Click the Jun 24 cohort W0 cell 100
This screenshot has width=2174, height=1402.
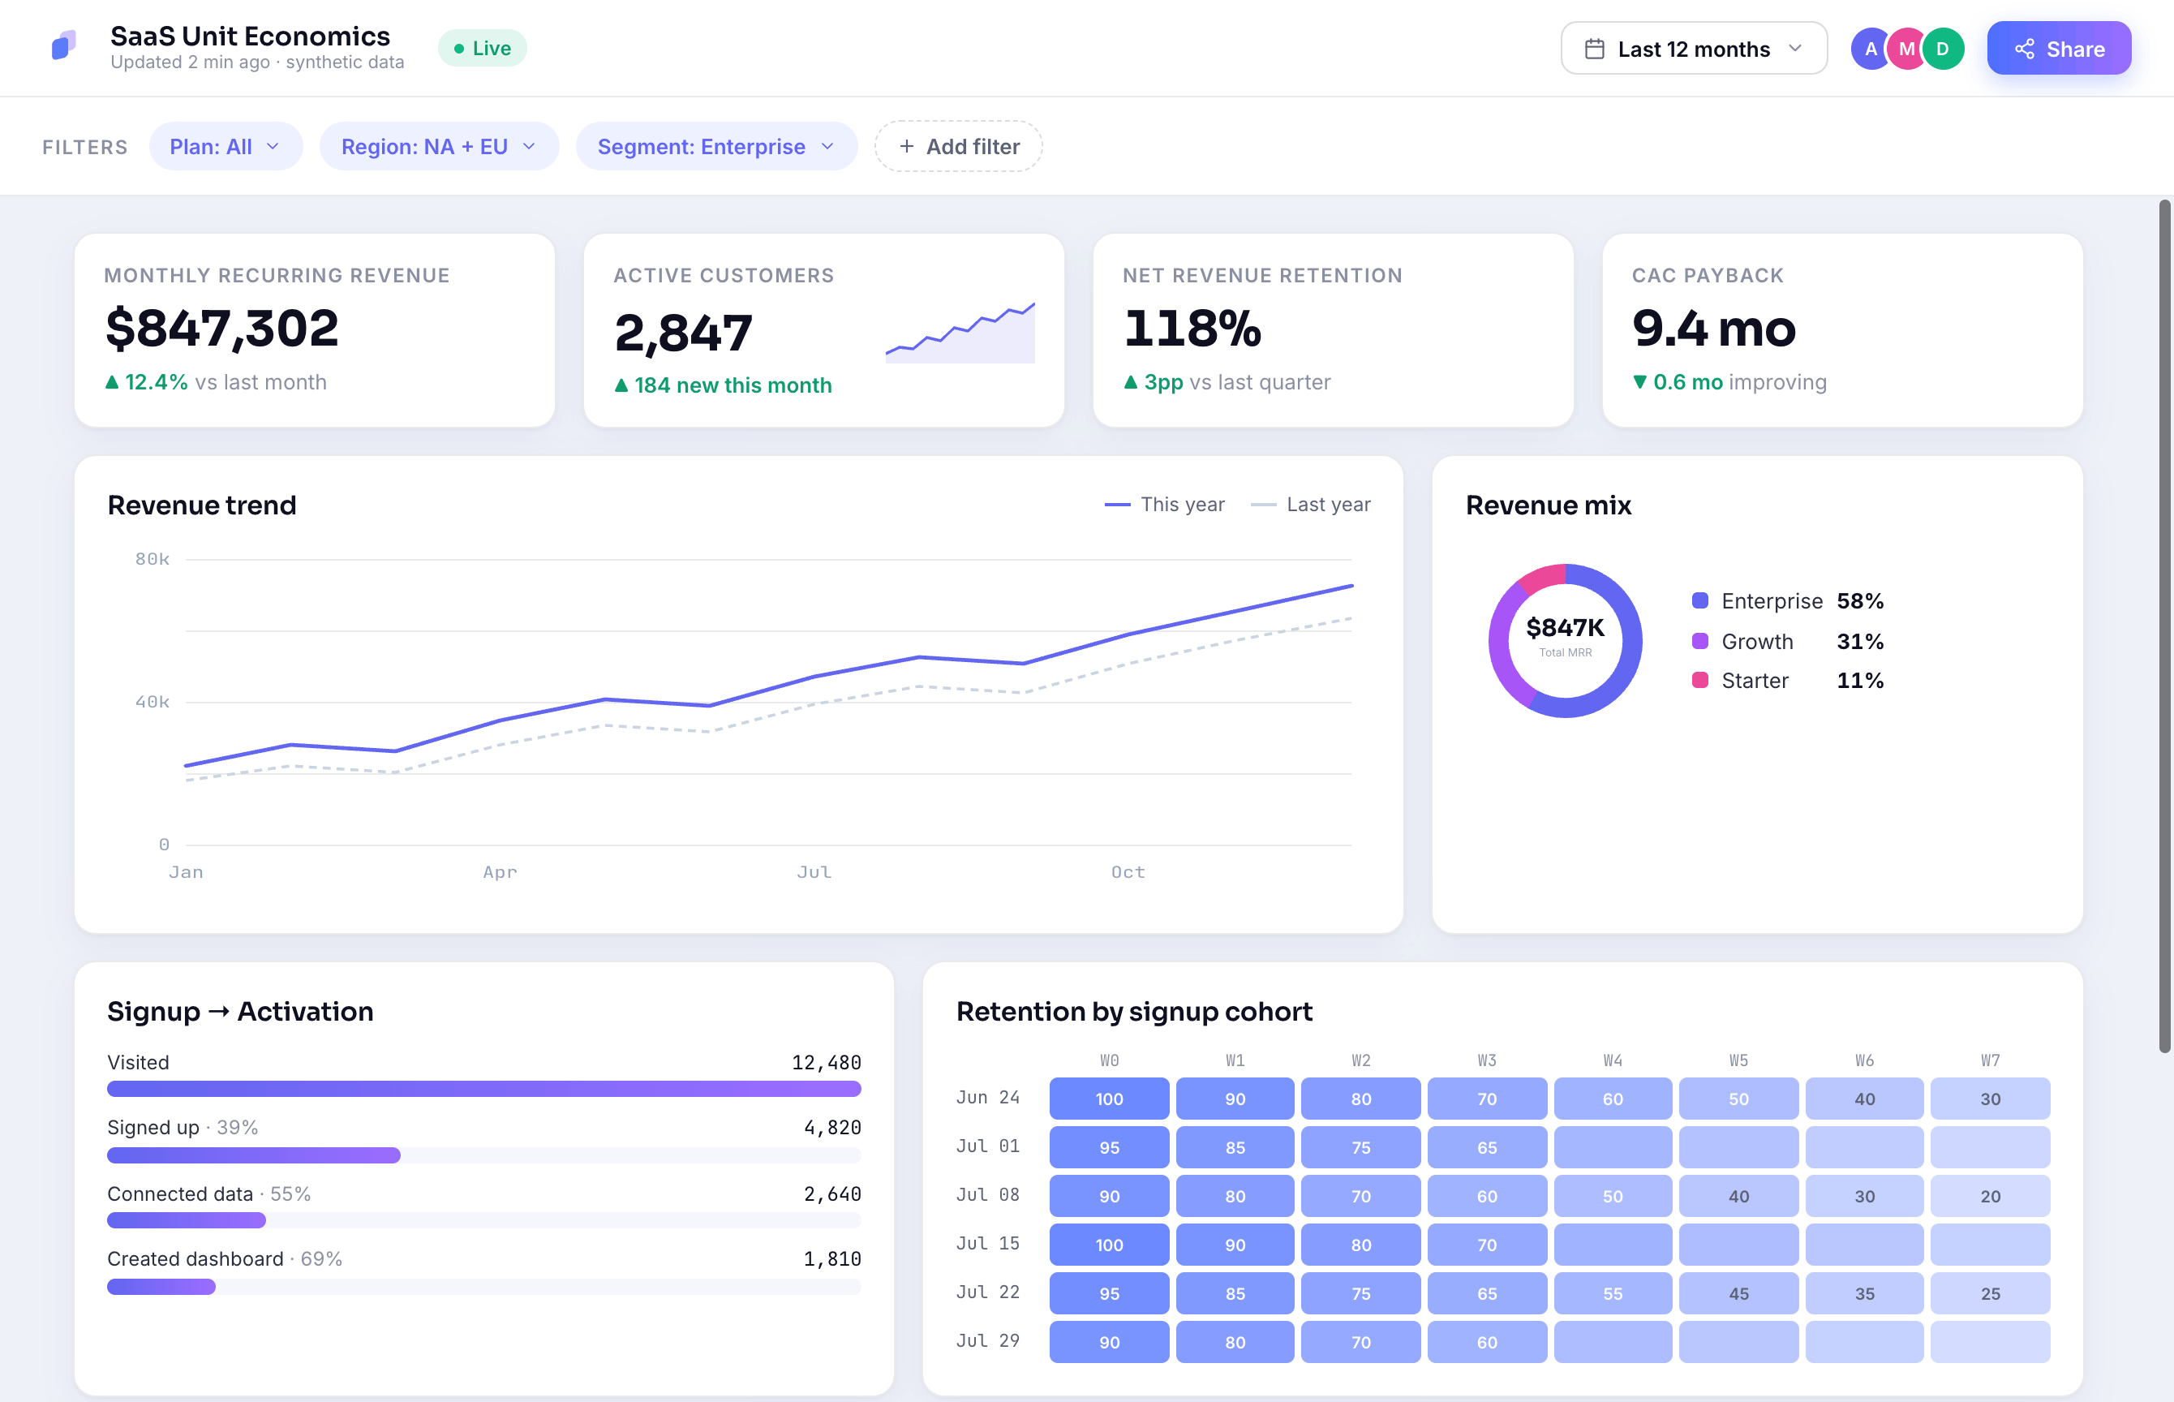[1108, 1099]
